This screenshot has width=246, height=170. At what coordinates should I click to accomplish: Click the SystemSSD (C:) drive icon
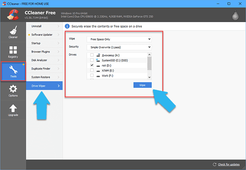(98, 60)
